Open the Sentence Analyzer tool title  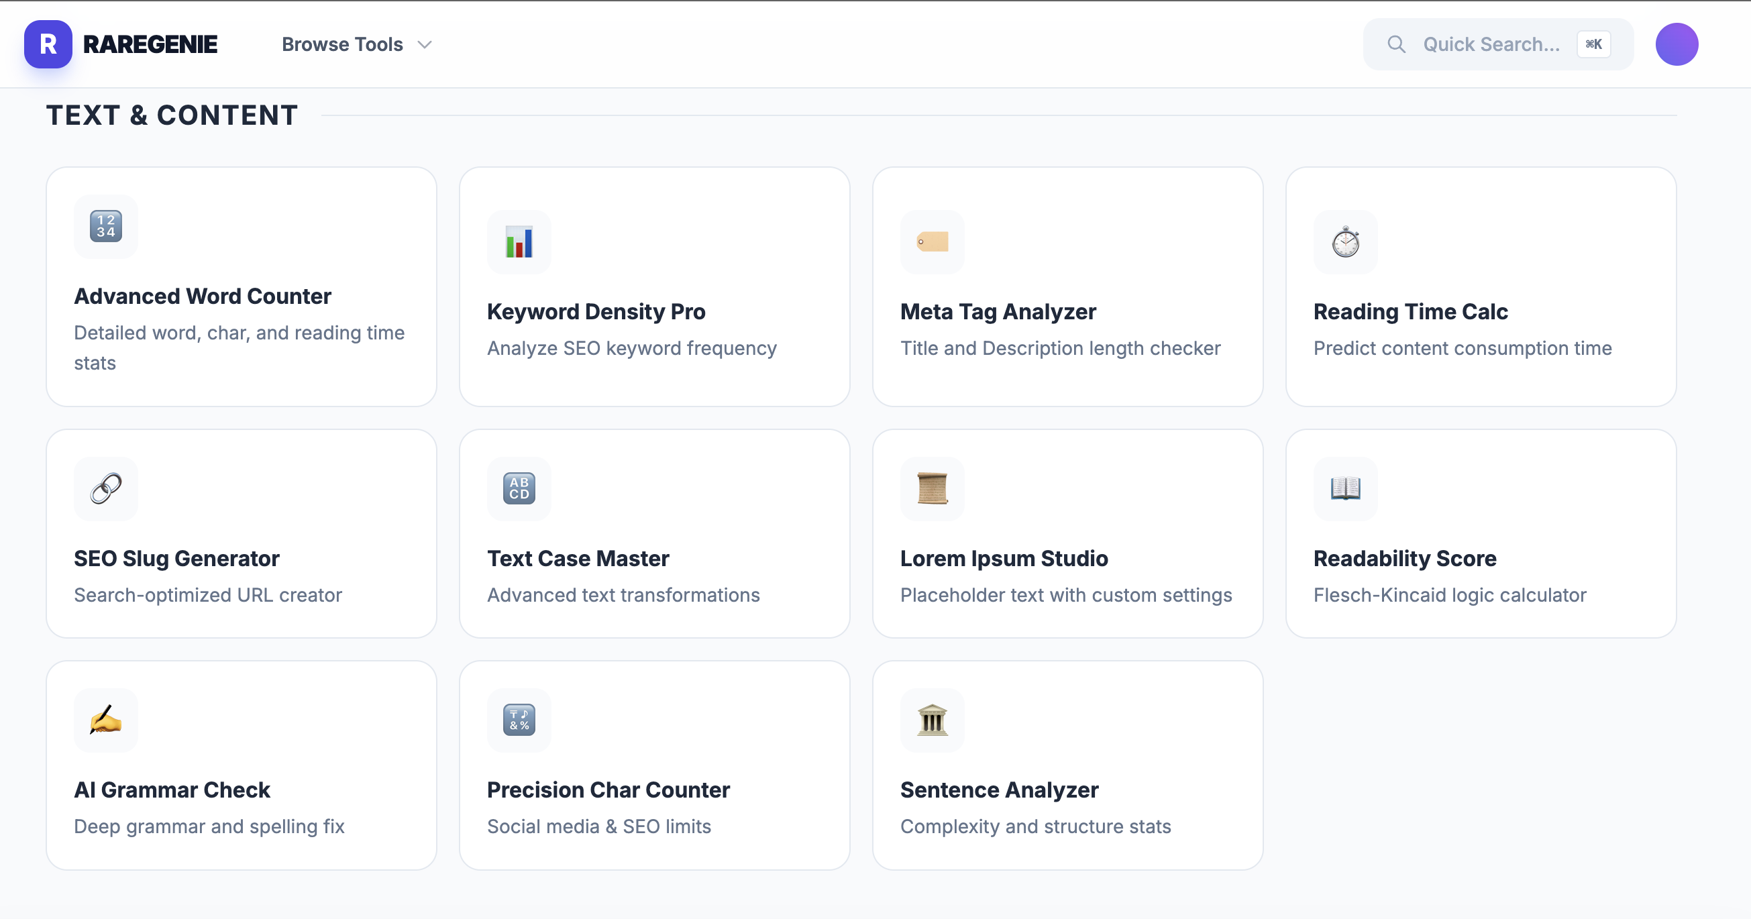point(998,790)
